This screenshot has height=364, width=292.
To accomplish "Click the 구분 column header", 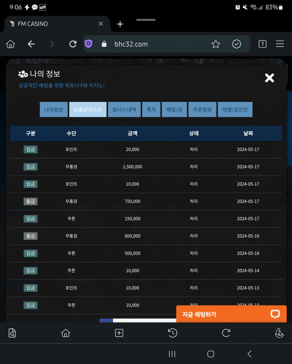I will click(30, 133).
